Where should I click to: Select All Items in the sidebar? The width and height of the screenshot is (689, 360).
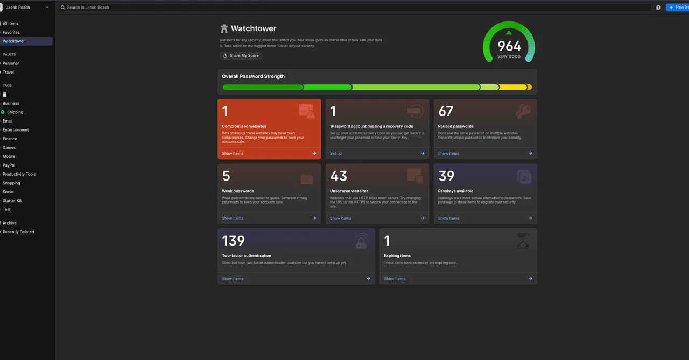pos(11,23)
